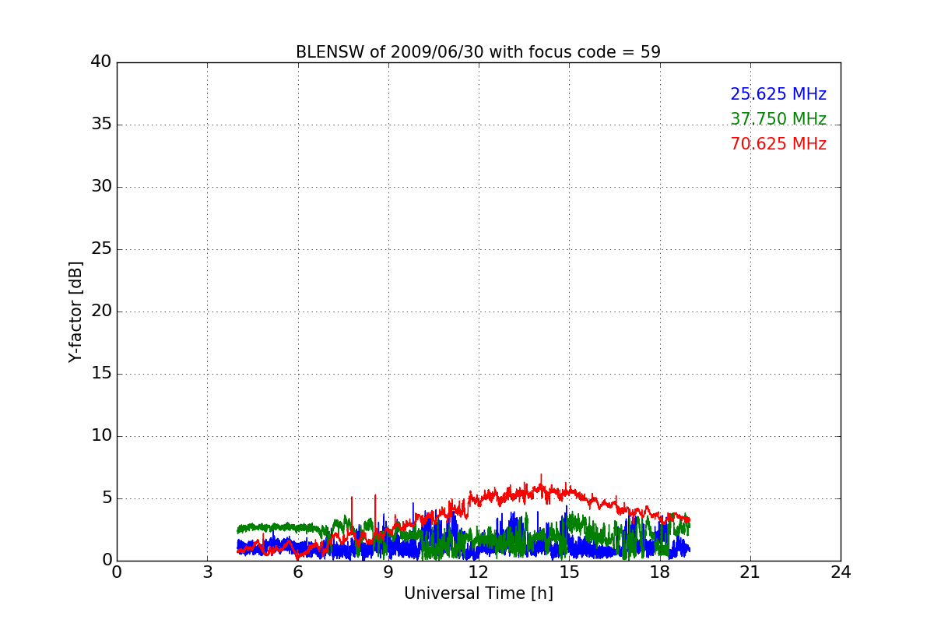Screen dimensions: 934x623
Task: Click the y-axis tick label '25'
Action: (x=101, y=249)
